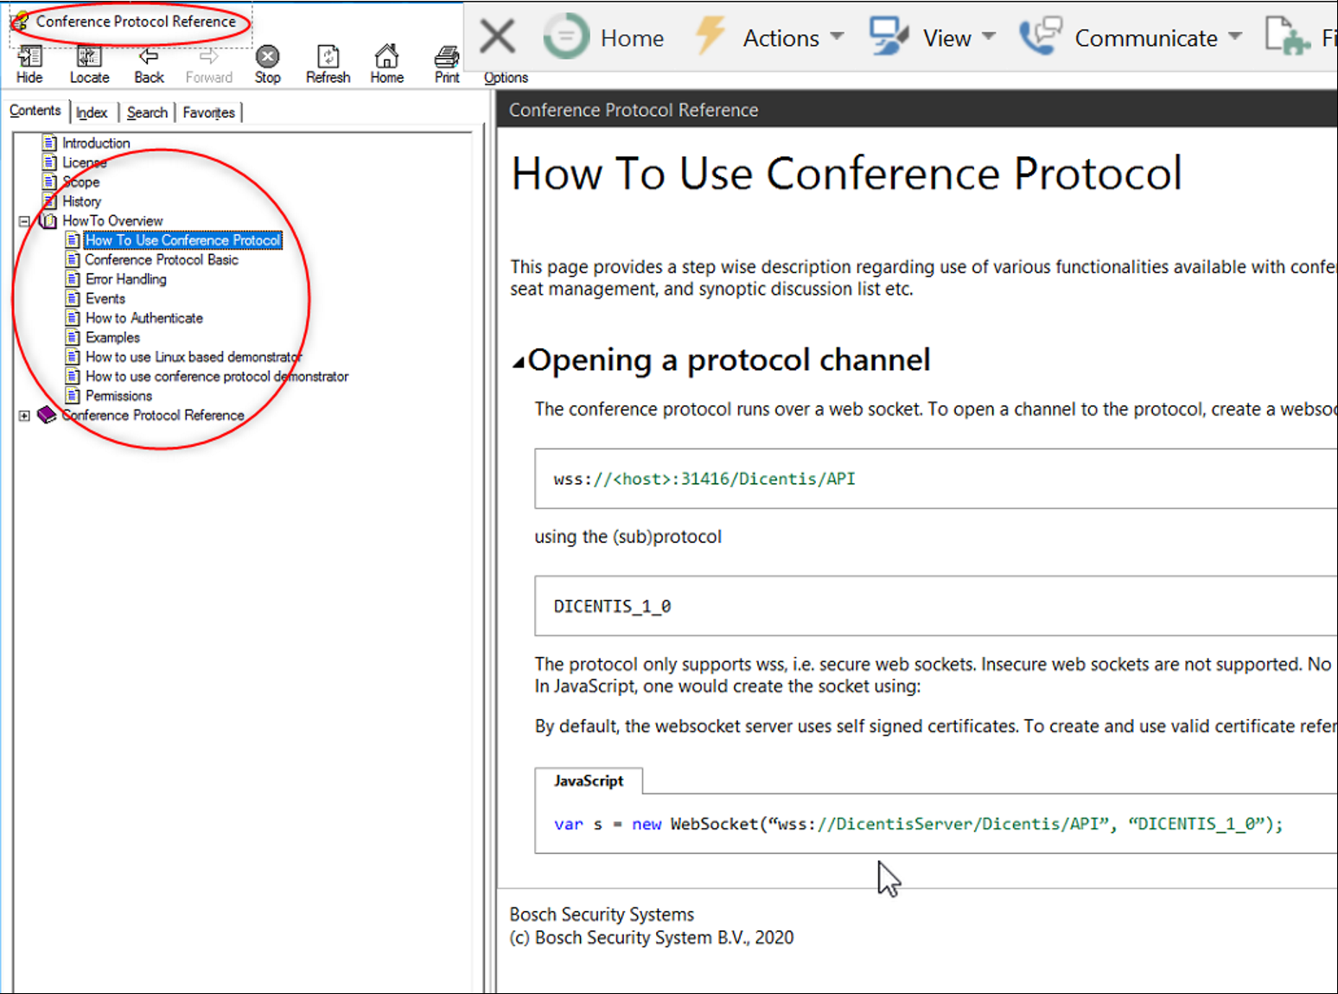This screenshot has width=1338, height=994.
Task: Switch to the Index tab
Action: [x=92, y=112]
